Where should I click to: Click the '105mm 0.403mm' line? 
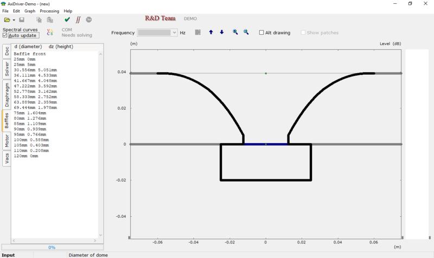point(31,145)
